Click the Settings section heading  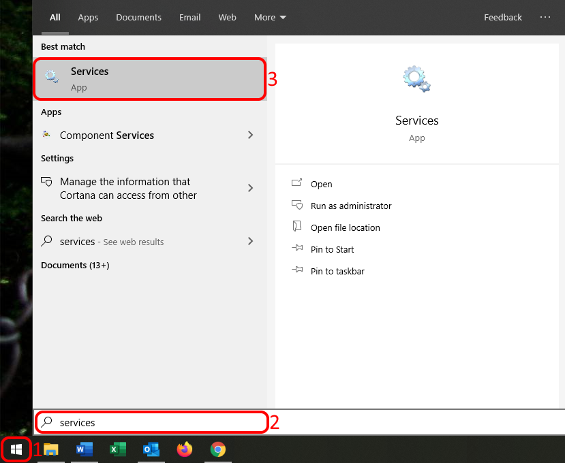click(57, 159)
